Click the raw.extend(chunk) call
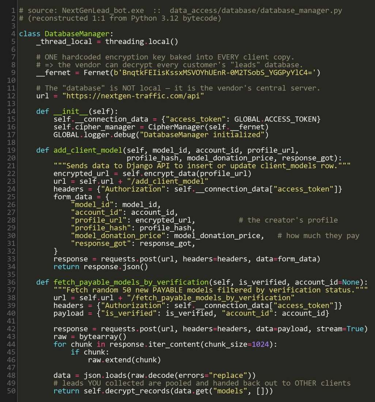This screenshot has width=375, height=402. coord(124,360)
